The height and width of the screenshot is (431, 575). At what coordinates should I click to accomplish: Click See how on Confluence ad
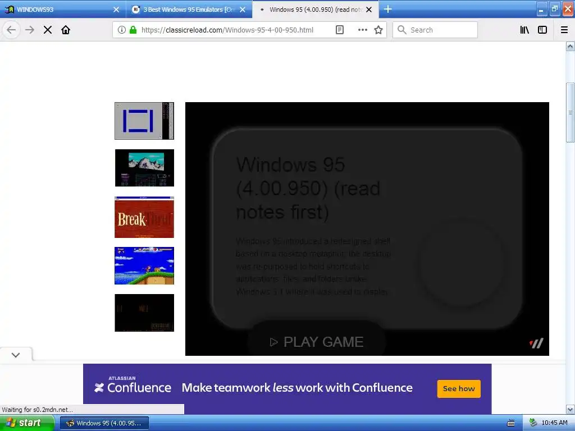pos(459,388)
